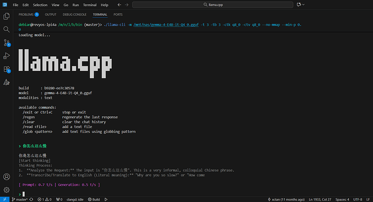The width and height of the screenshot is (373, 202).
Task: Open errors and warnings count in status bar
Action: (x=44, y=199)
